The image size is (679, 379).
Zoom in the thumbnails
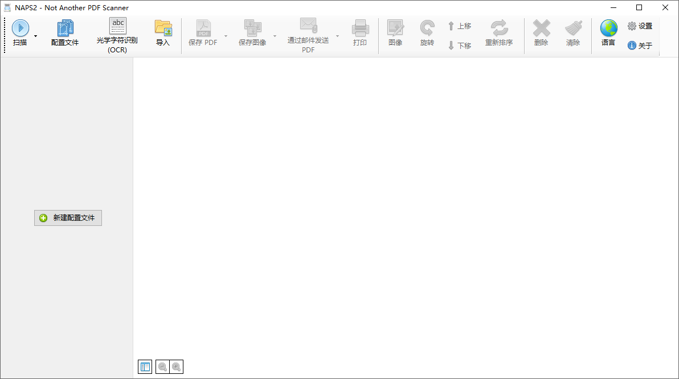176,367
